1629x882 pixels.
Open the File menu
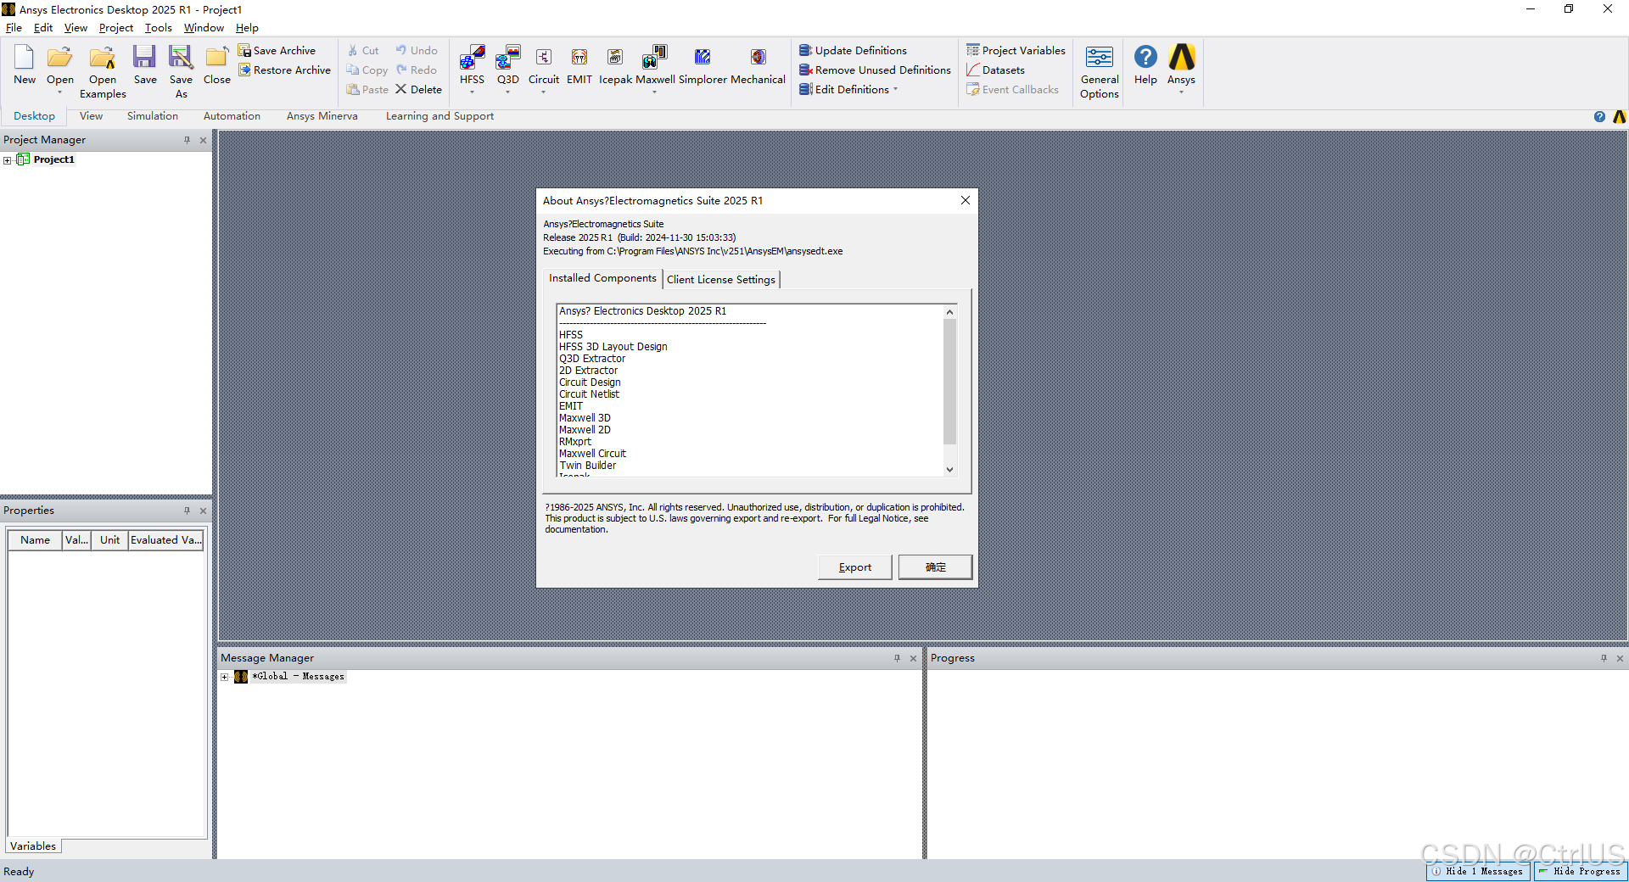(x=14, y=28)
